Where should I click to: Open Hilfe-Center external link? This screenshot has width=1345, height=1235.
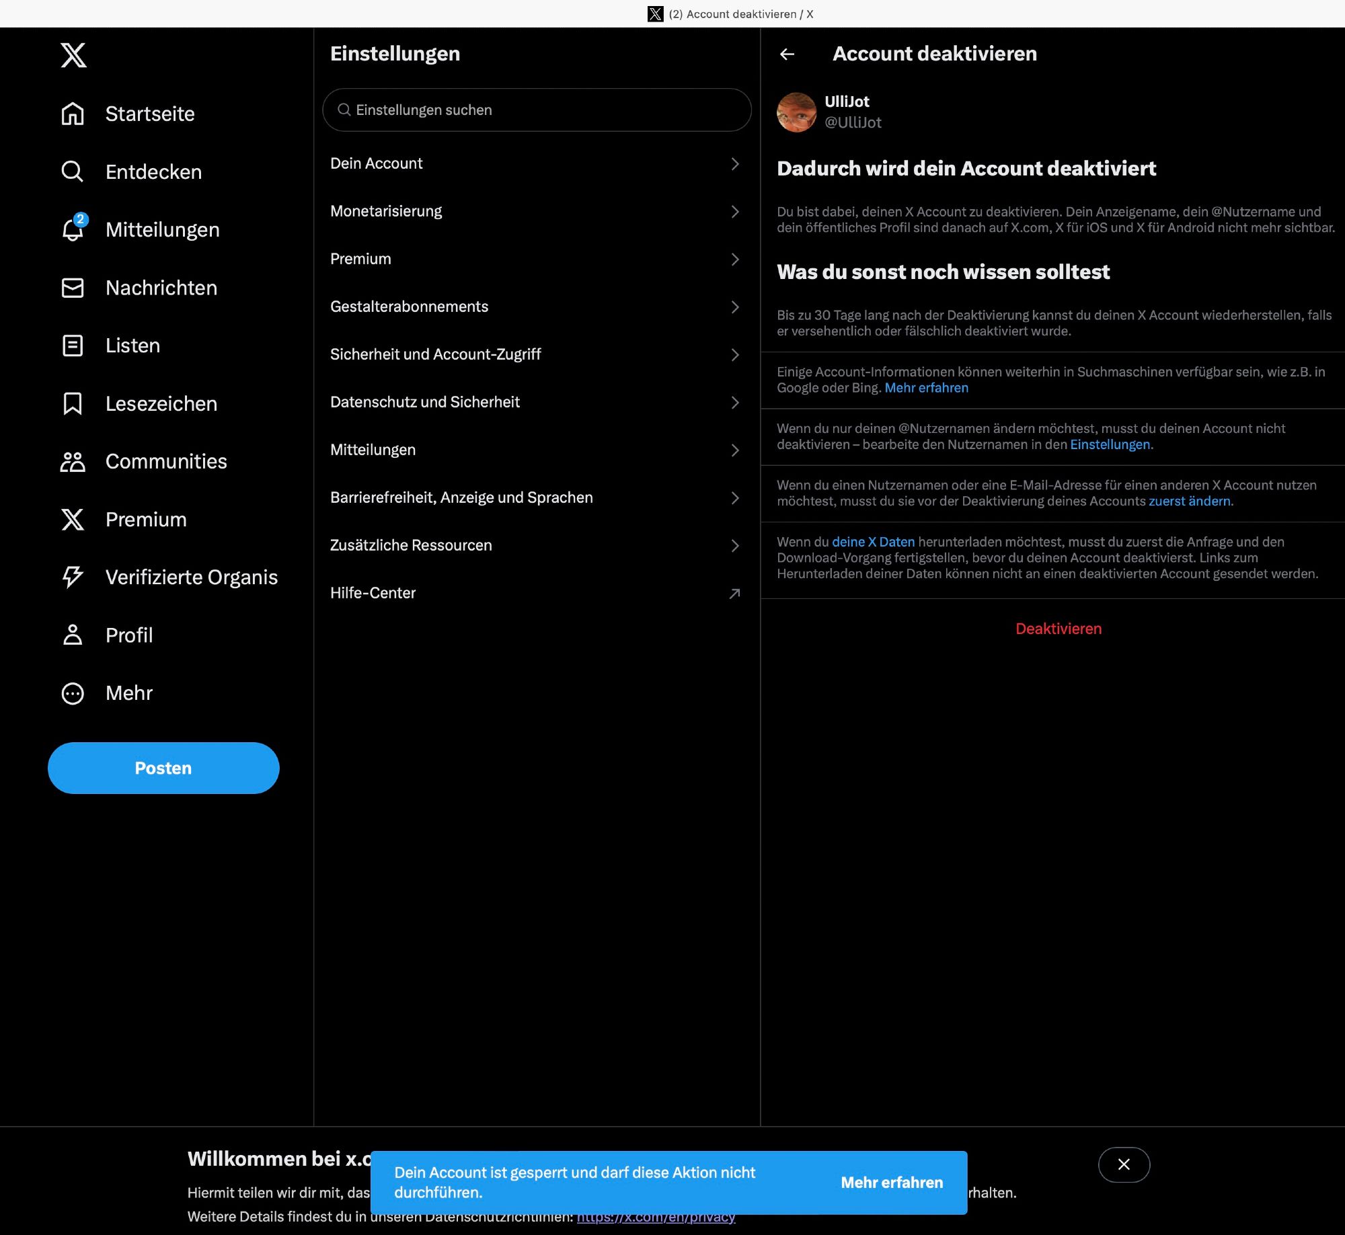pos(534,593)
